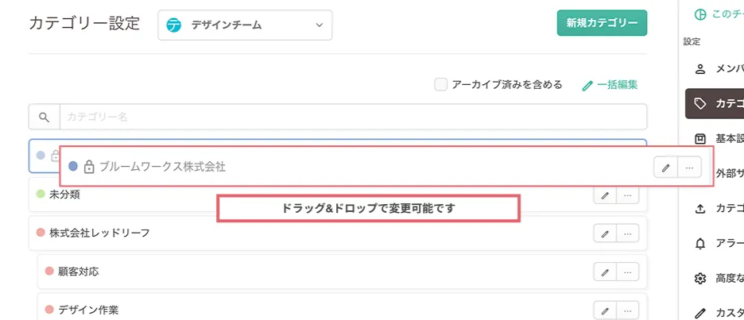
Task: Enable the アーカイブ済みを含める checkbox
Action: coord(441,84)
